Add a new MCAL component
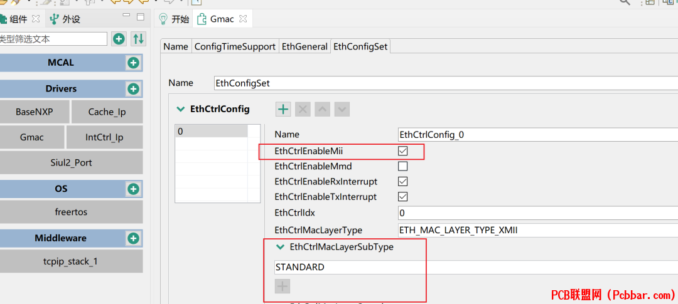Screen dimensions: 678x304 pos(134,63)
